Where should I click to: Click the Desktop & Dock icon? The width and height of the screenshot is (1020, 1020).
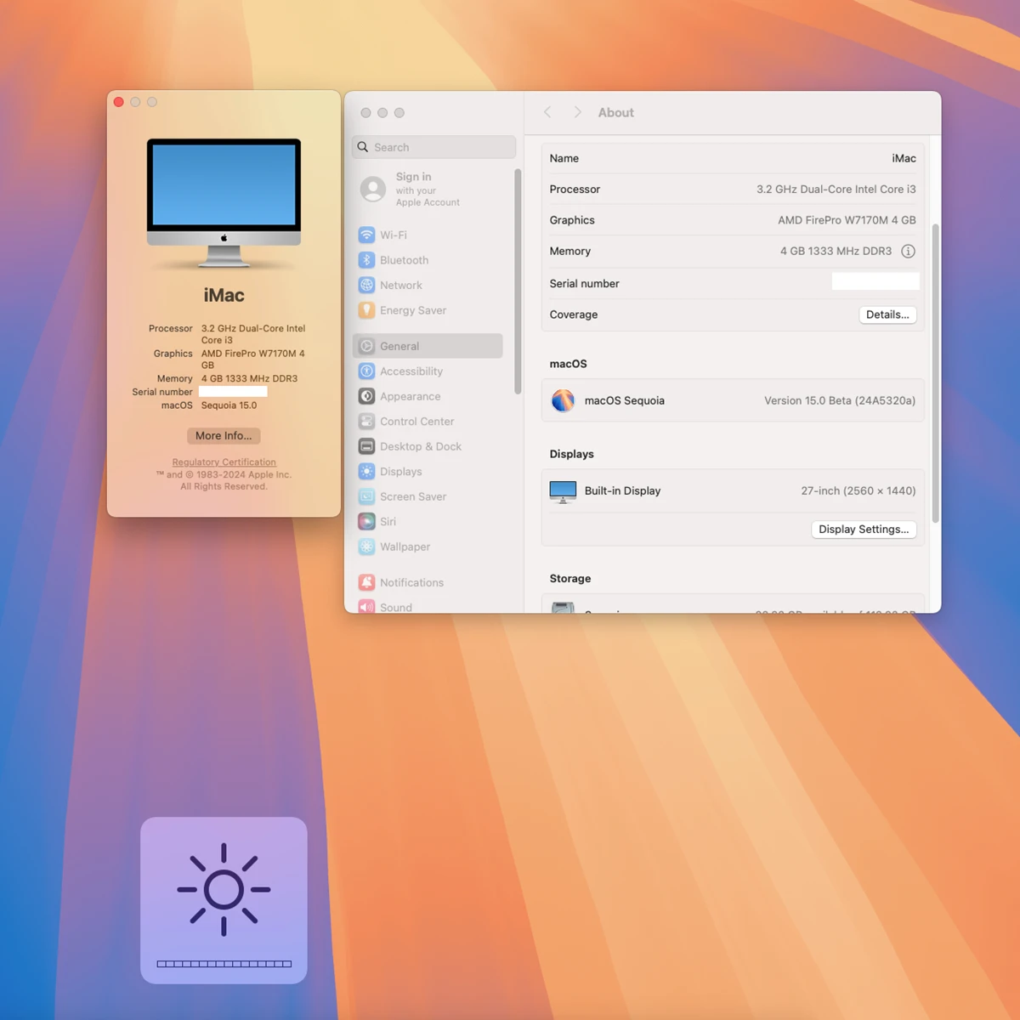366,446
